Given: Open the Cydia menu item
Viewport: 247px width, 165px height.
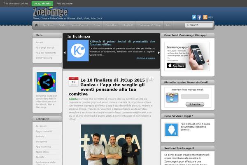Looking at the screenshot, I should [97, 25].
